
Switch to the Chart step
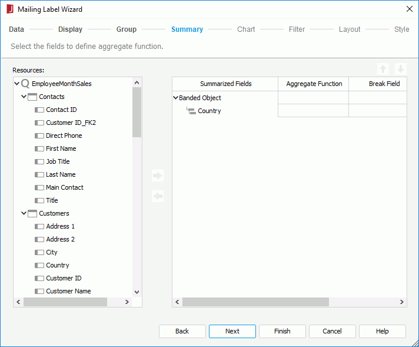click(246, 29)
